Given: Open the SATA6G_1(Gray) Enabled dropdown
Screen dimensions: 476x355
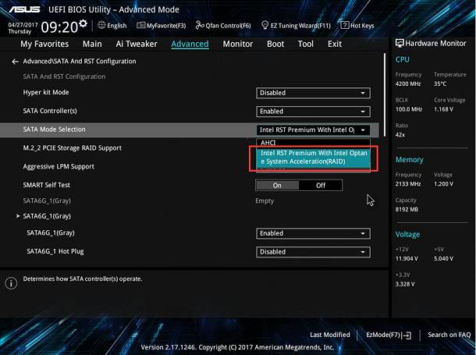Looking at the screenshot, I should coord(313,233).
